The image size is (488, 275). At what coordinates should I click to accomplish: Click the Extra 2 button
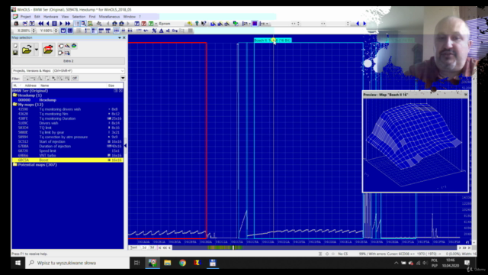(69, 61)
